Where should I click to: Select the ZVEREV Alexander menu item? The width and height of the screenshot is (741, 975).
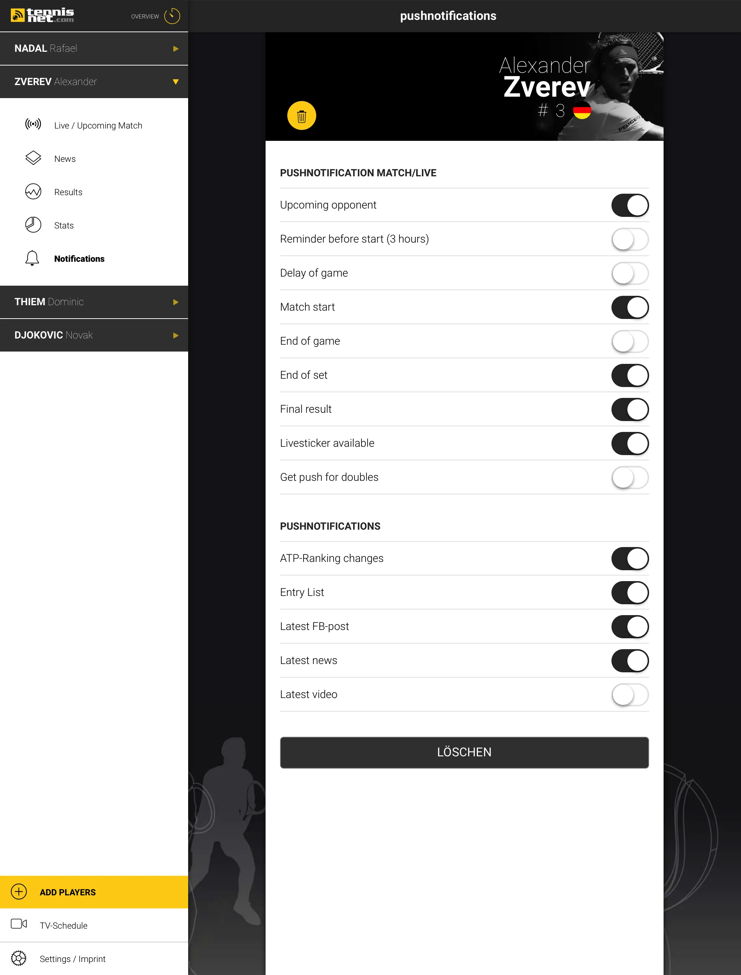[93, 81]
